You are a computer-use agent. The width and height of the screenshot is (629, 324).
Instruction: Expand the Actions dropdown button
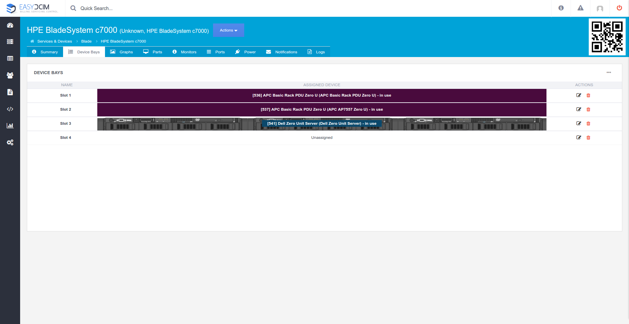point(228,30)
